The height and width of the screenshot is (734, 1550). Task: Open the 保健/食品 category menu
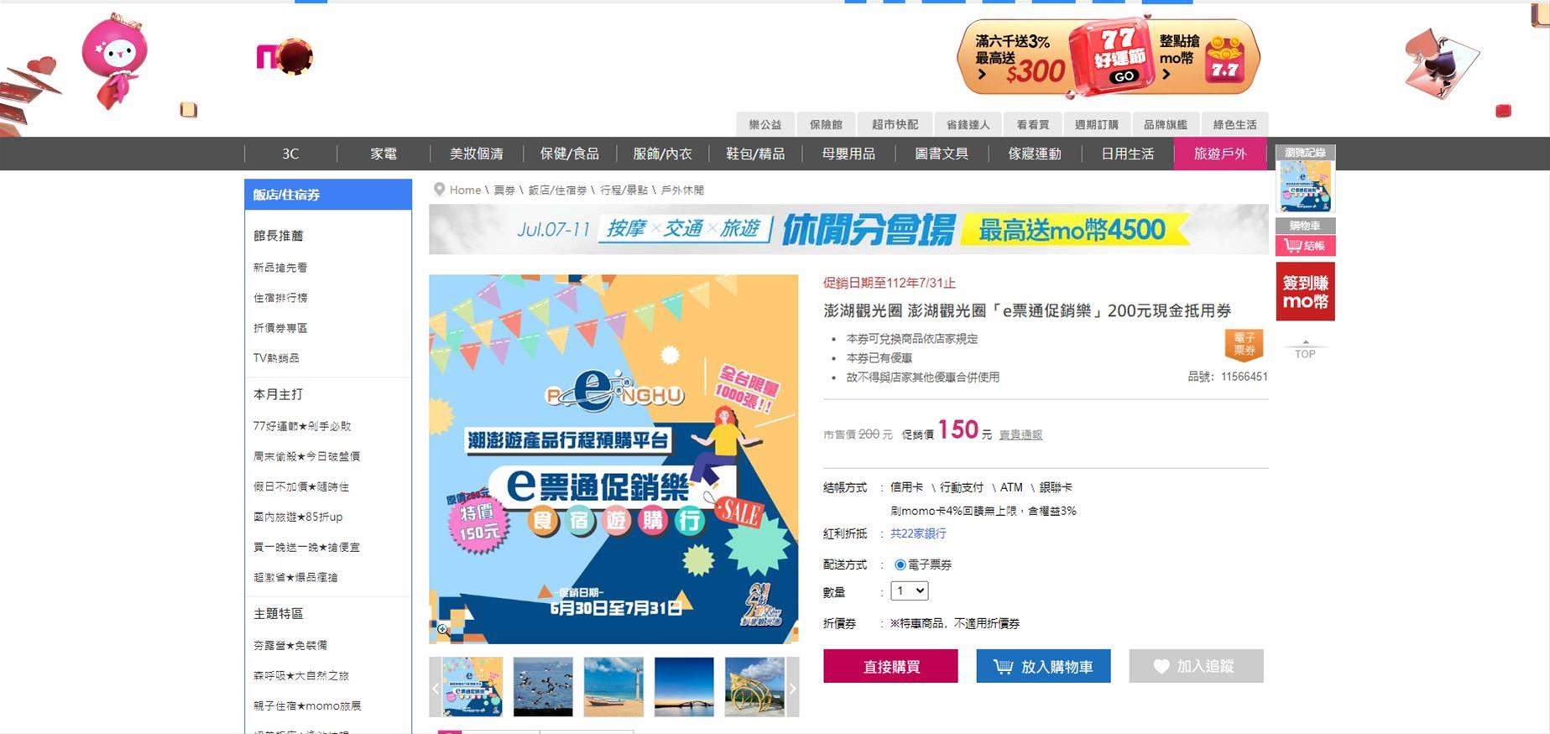coord(569,154)
